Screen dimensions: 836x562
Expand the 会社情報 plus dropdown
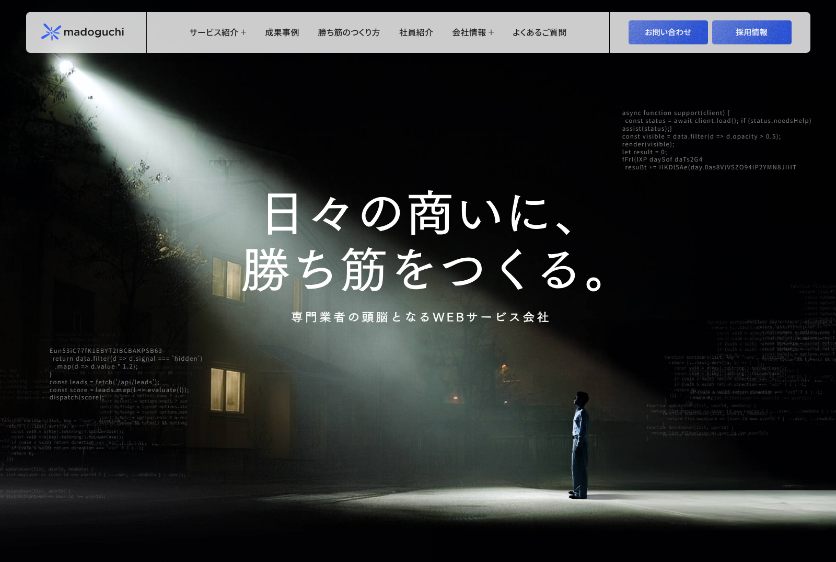[x=490, y=32]
